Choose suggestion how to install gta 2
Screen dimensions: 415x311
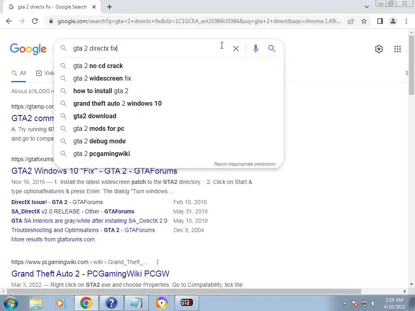(169, 91)
